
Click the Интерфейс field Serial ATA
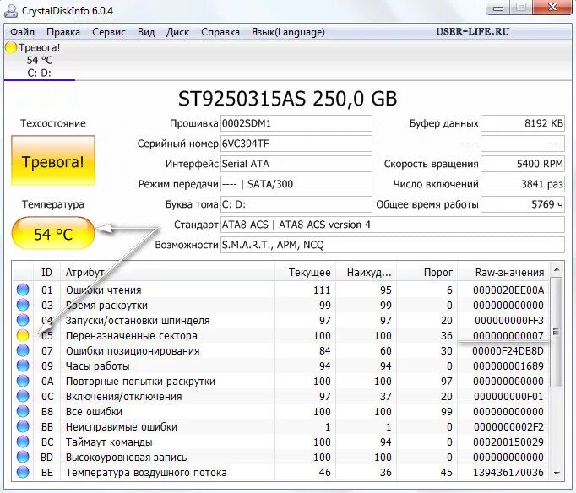296,164
